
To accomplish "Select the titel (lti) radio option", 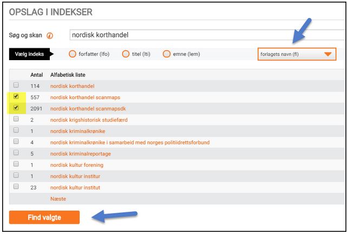I will tap(126, 54).
